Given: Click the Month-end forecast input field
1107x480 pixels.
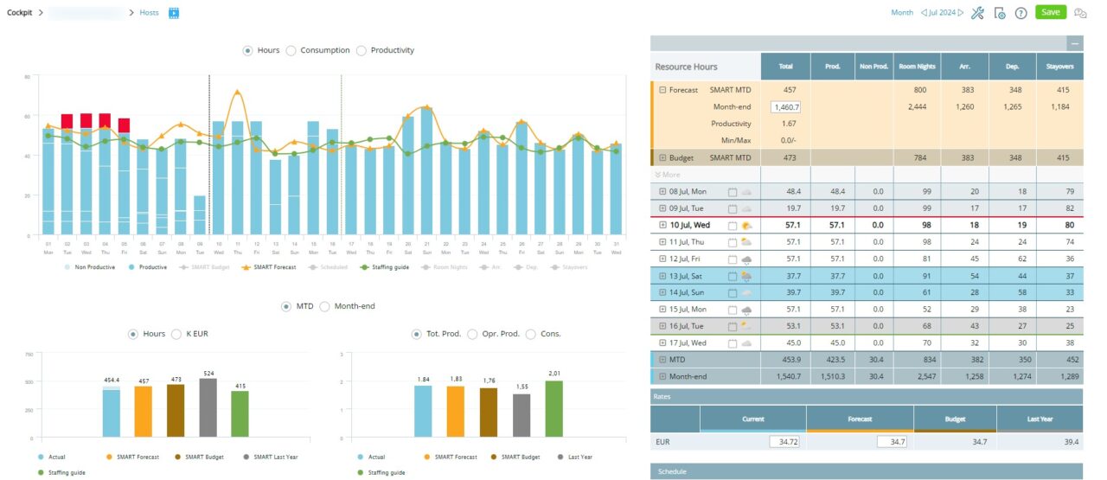Looking at the screenshot, I should click(x=787, y=107).
